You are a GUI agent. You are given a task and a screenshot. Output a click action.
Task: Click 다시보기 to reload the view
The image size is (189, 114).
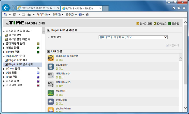point(160,23)
